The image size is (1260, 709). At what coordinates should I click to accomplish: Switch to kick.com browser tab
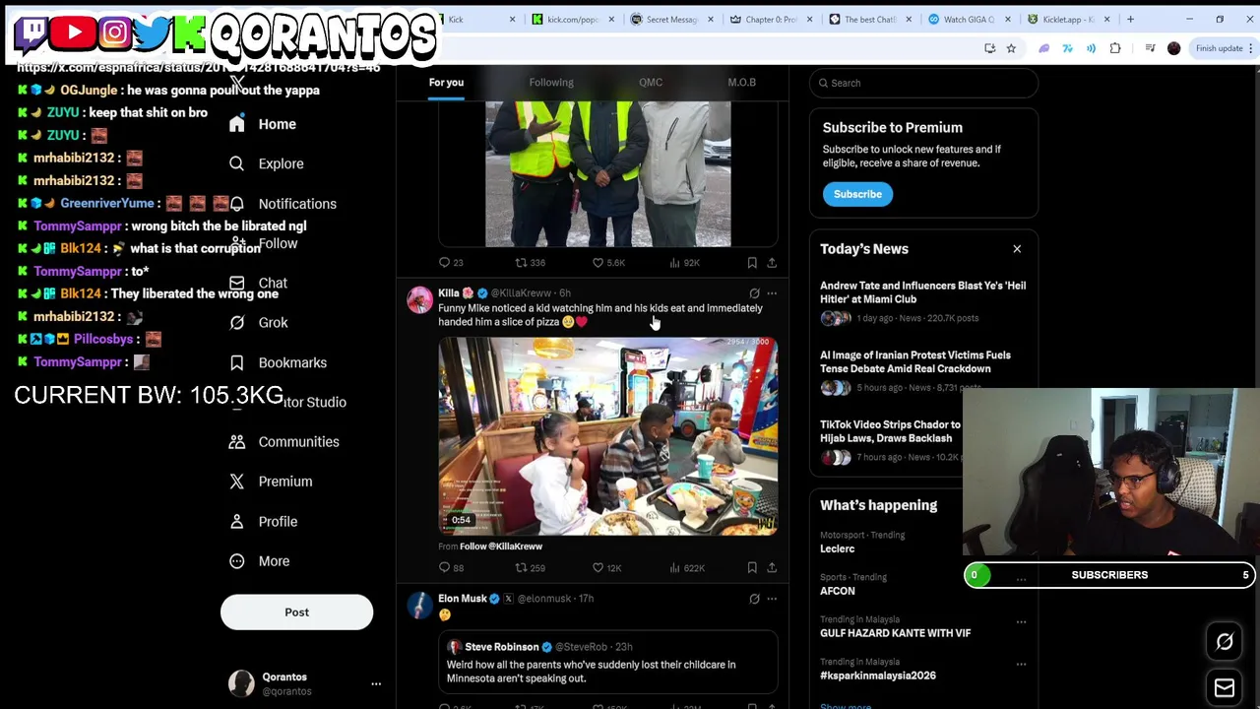tap(572, 20)
